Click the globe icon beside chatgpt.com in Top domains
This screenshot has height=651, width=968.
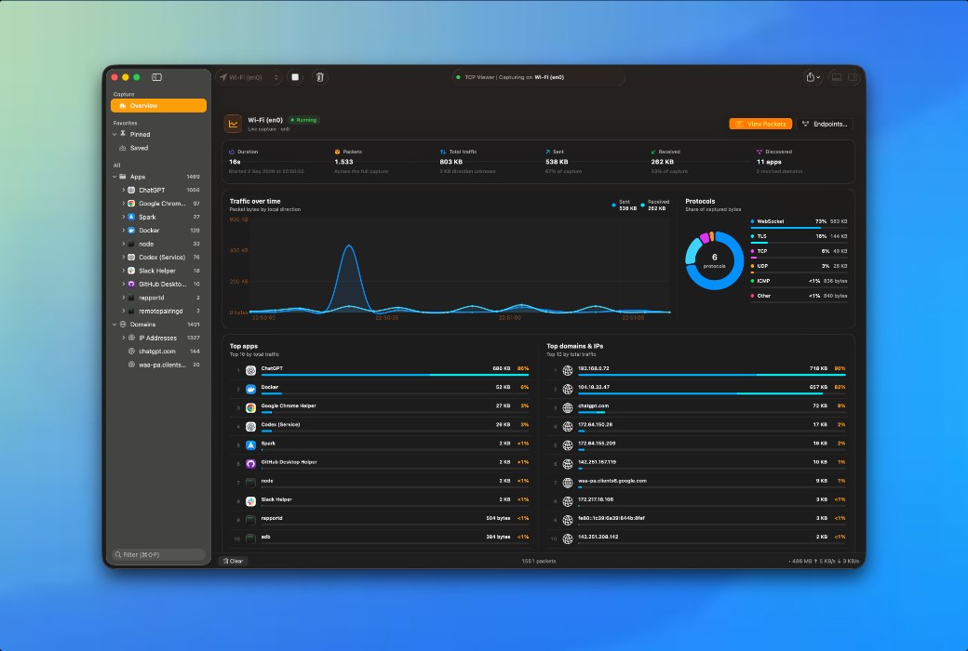pyautogui.click(x=568, y=408)
